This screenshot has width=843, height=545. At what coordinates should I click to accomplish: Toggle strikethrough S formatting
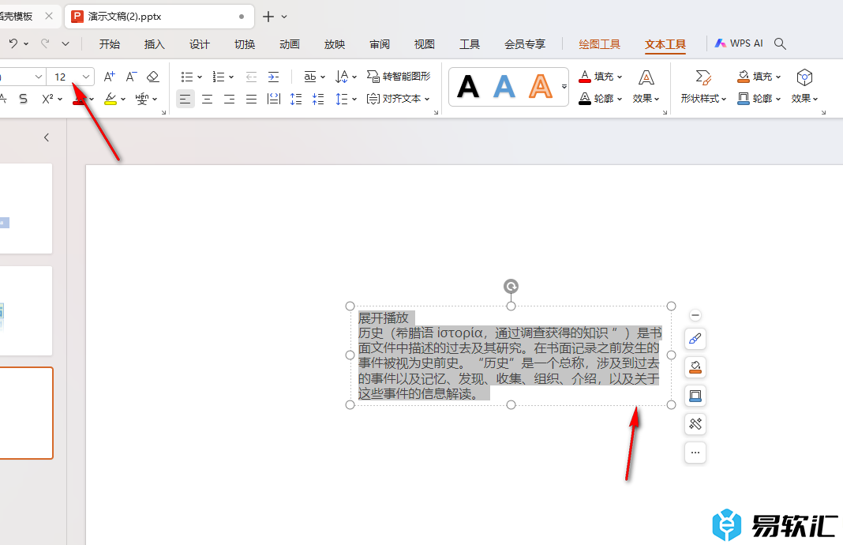point(23,99)
